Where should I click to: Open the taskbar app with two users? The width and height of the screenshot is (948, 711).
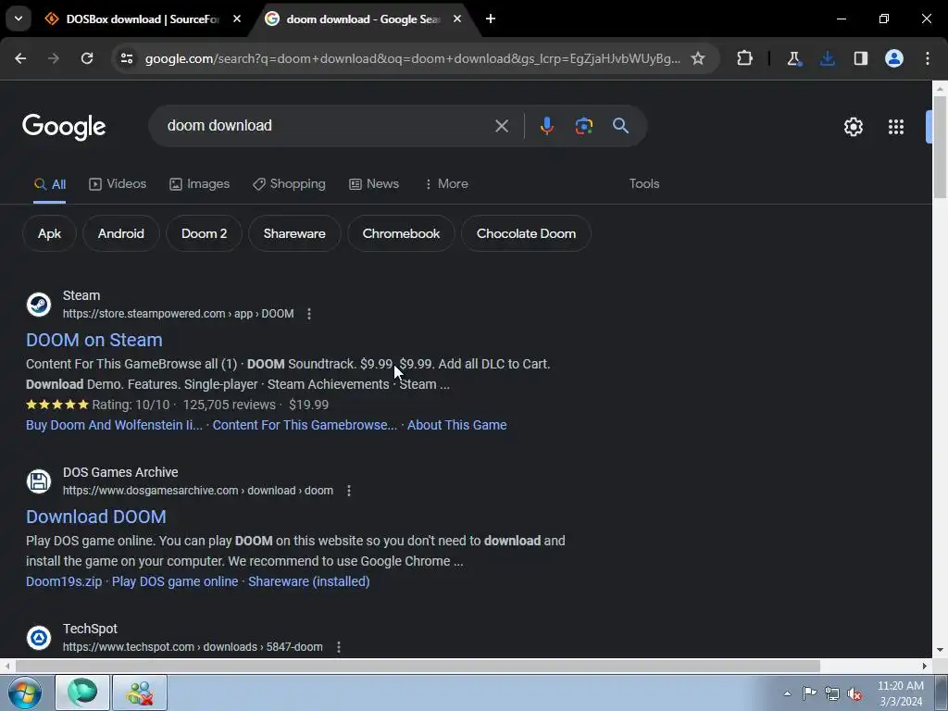[x=140, y=692]
